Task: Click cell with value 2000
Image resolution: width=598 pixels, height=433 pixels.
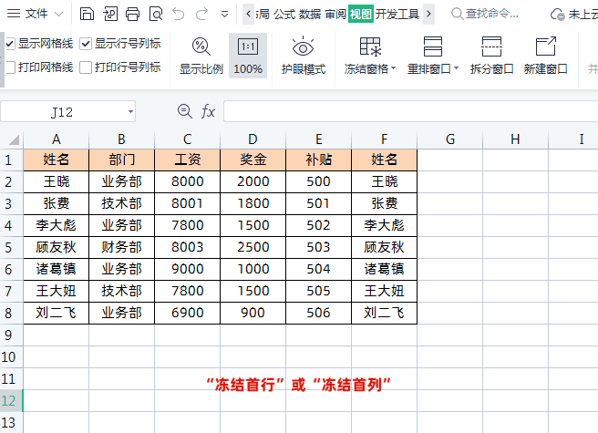Action: (x=253, y=181)
